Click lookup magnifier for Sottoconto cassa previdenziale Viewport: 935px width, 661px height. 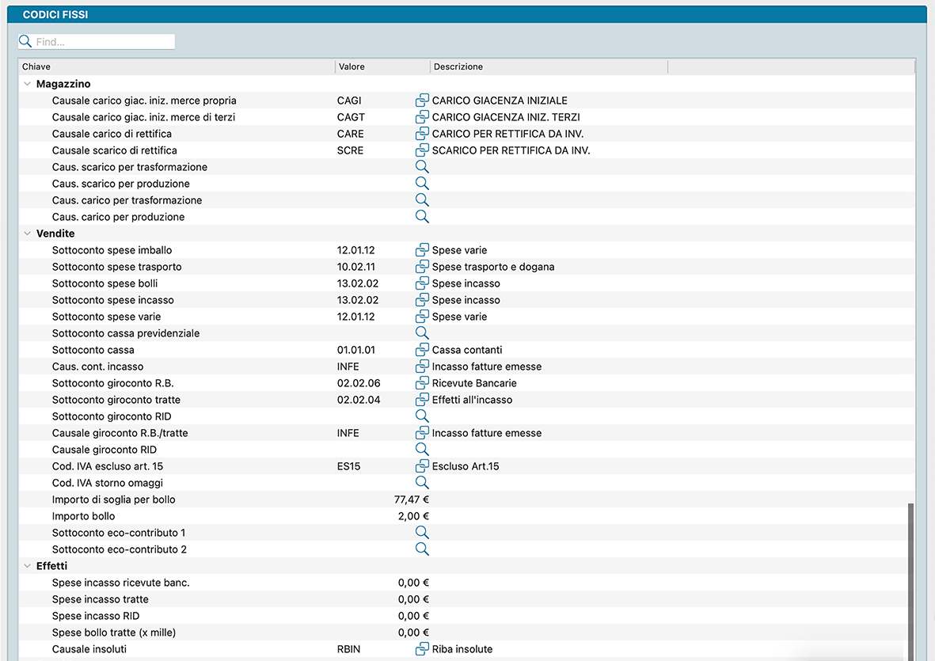(x=422, y=333)
